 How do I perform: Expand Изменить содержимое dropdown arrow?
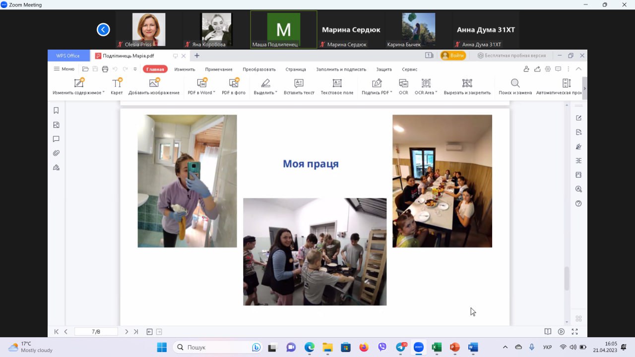coord(104,93)
